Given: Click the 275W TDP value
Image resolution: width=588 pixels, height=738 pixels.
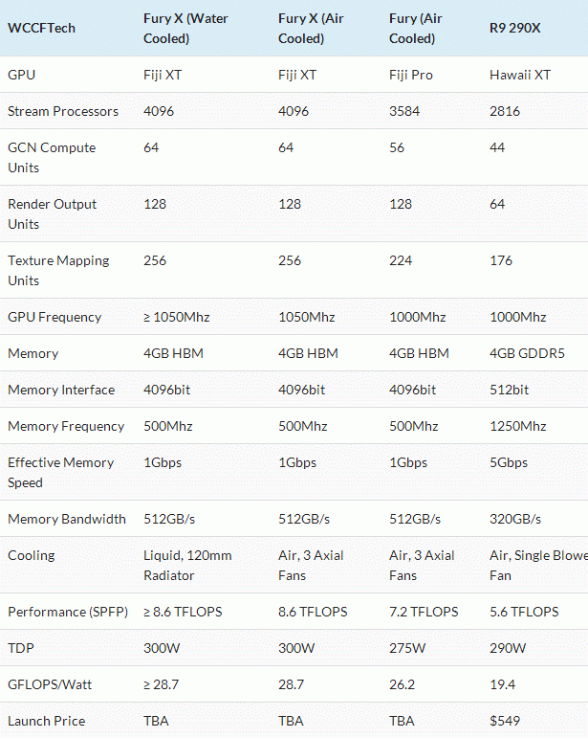Looking at the screenshot, I should pyautogui.click(x=406, y=648).
